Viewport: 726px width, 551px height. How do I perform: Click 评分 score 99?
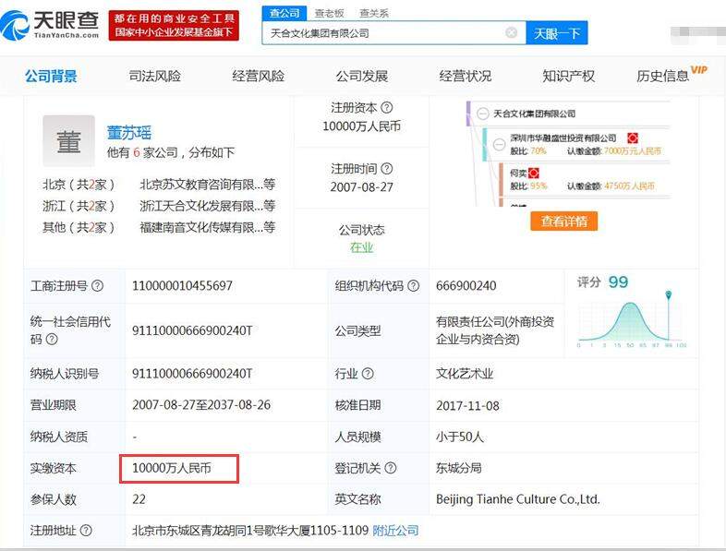tap(618, 281)
